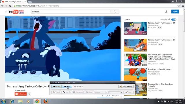Click 'THE AVENGERS : Spiderman Hulk' video title
The height and width of the screenshot is (104, 185).
(x=161, y=57)
